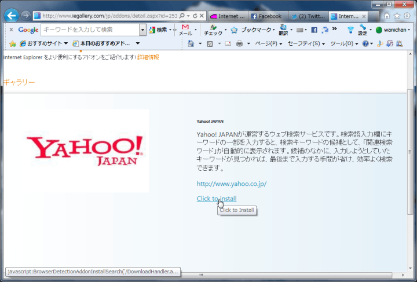Click the address bar search magnifier icon
Screen dimensions: 417x282
click(182, 16)
